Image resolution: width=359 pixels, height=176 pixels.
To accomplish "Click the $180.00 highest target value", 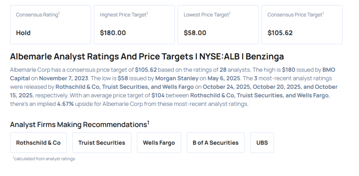I will tap(113, 33).
